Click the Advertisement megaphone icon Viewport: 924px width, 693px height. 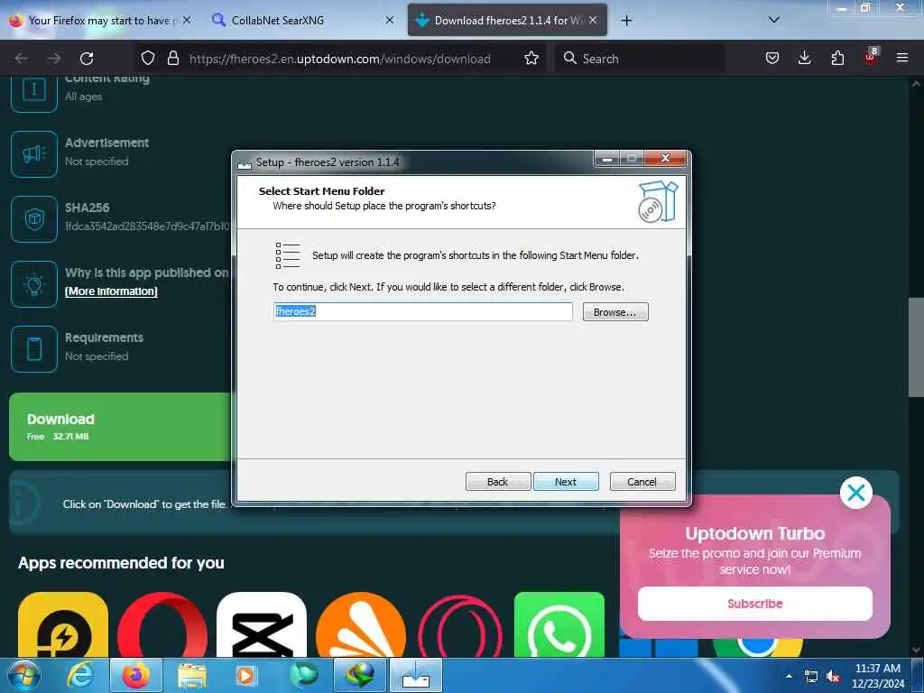pyautogui.click(x=34, y=153)
